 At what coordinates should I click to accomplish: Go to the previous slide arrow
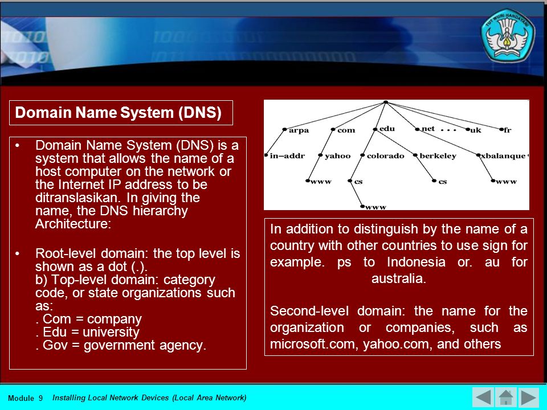483,397
